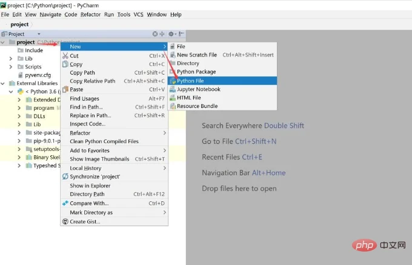The width and height of the screenshot is (412, 265).
Task: Open the Tools menu
Action: (124, 15)
